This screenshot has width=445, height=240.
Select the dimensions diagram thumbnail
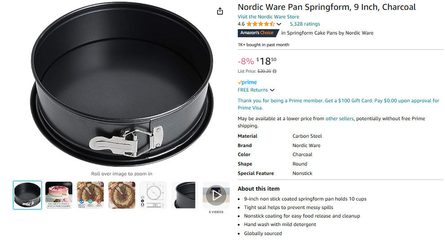coord(153,195)
